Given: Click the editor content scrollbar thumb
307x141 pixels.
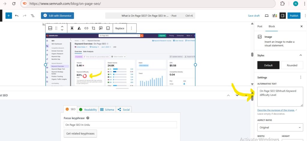Looking at the screenshot, I should (252, 55).
